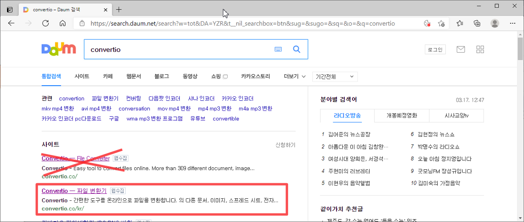524x222 pixels.
Task: Click related search 파일 변환기
Action: [x=105, y=98]
